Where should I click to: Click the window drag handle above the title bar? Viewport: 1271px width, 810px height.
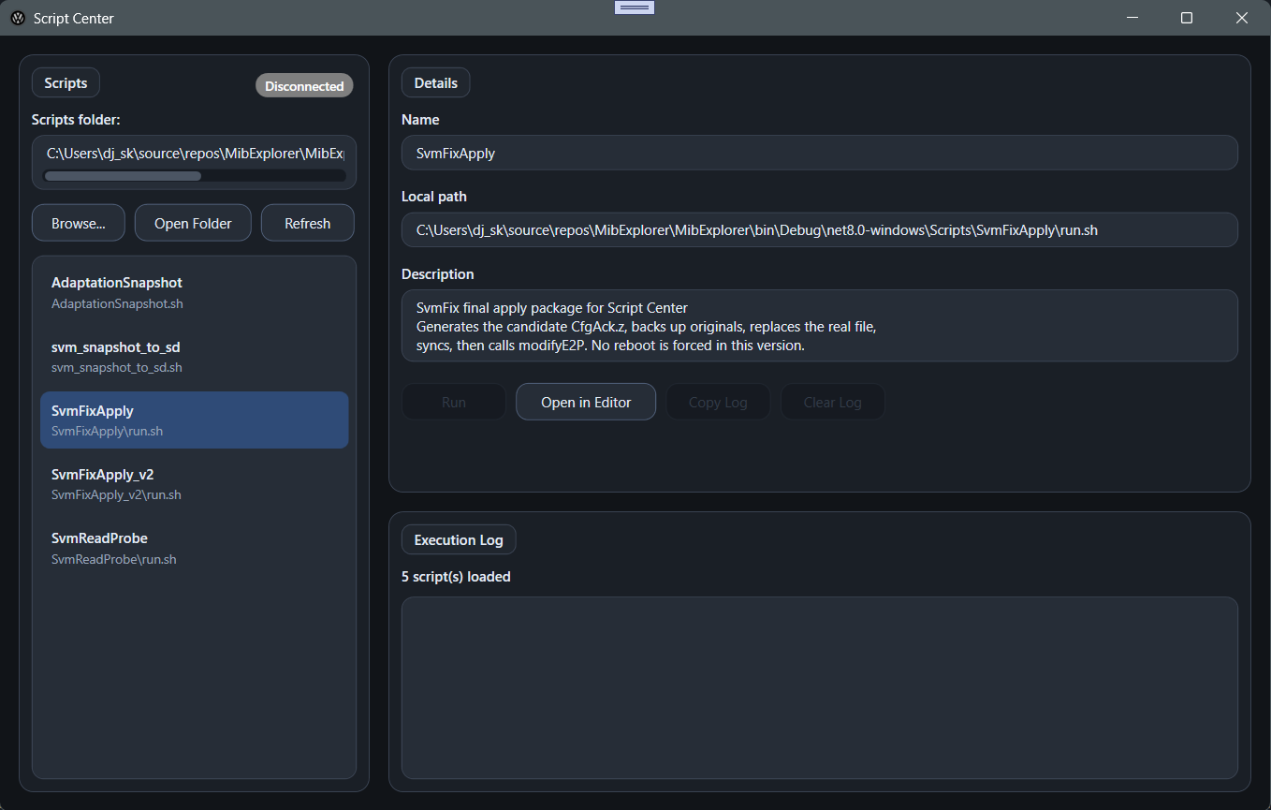pos(634,7)
